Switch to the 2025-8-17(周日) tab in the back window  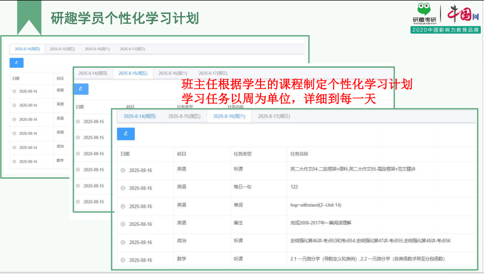pos(133,49)
